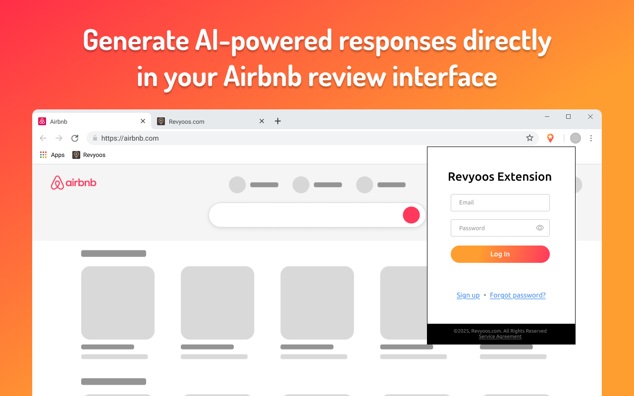Image resolution: width=634 pixels, height=396 pixels.
Task: Toggle password visibility eye icon
Action: tap(540, 228)
